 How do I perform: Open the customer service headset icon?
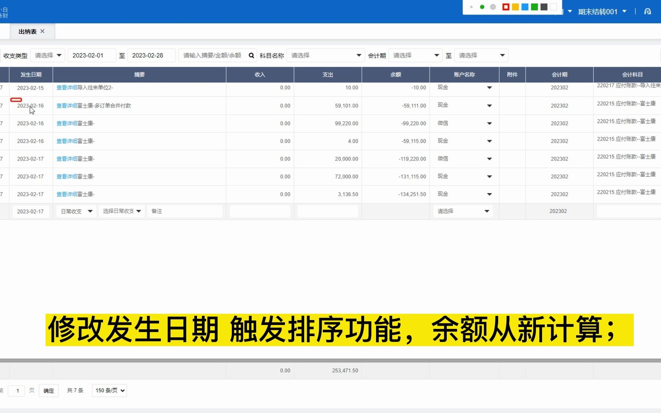coord(648,11)
